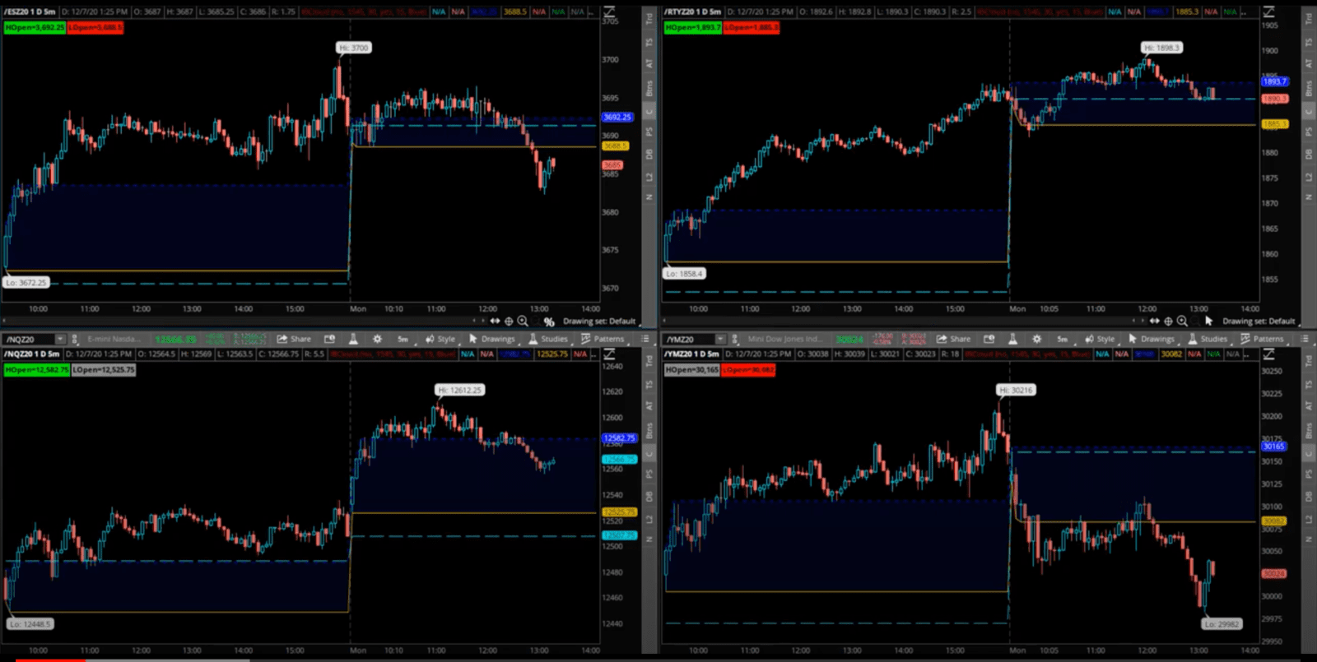Open Drawings menu in /NQZ20 toolbar

coord(492,339)
